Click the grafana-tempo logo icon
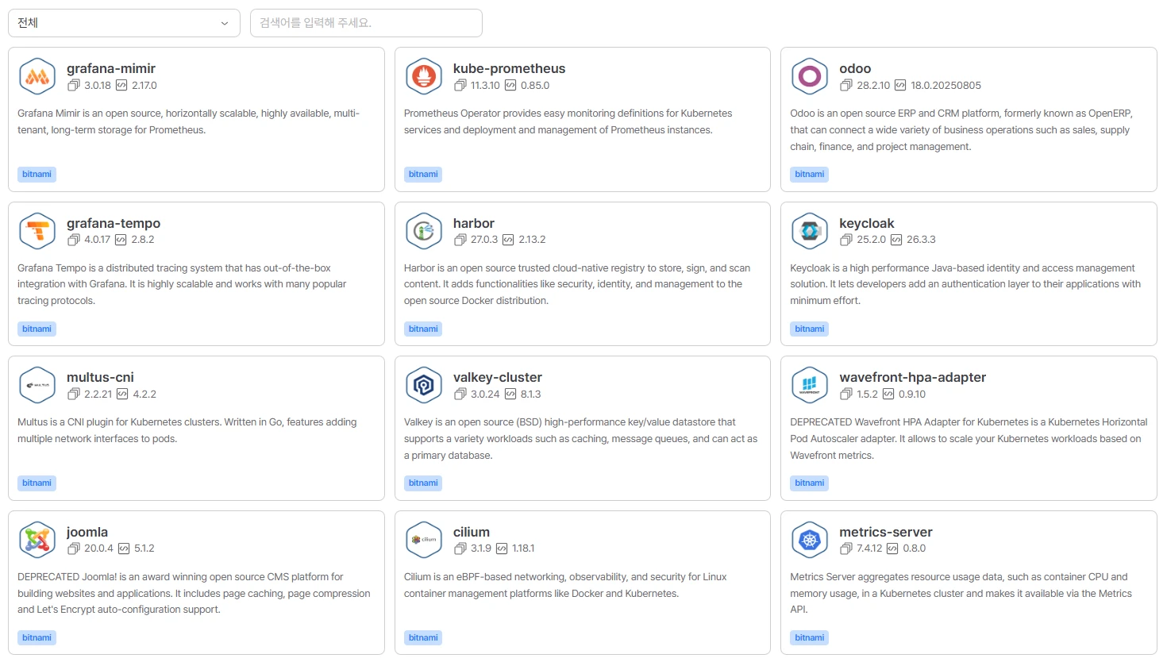The height and width of the screenshot is (662, 1167). 37,231
